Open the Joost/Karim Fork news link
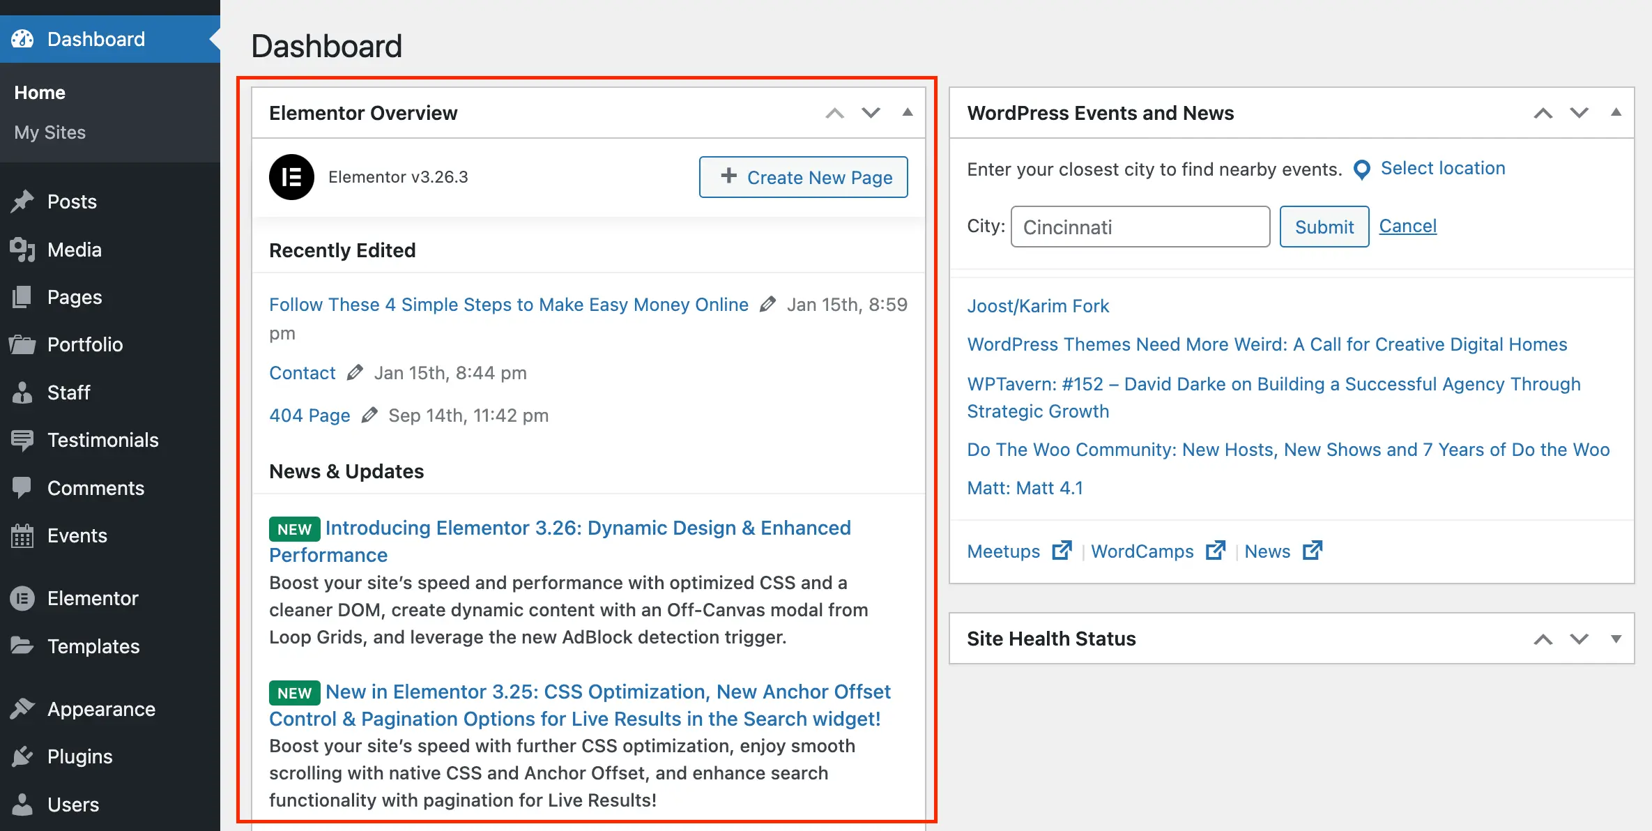The height and width of the screenshot is (831, 1652). pos(1038,306)
